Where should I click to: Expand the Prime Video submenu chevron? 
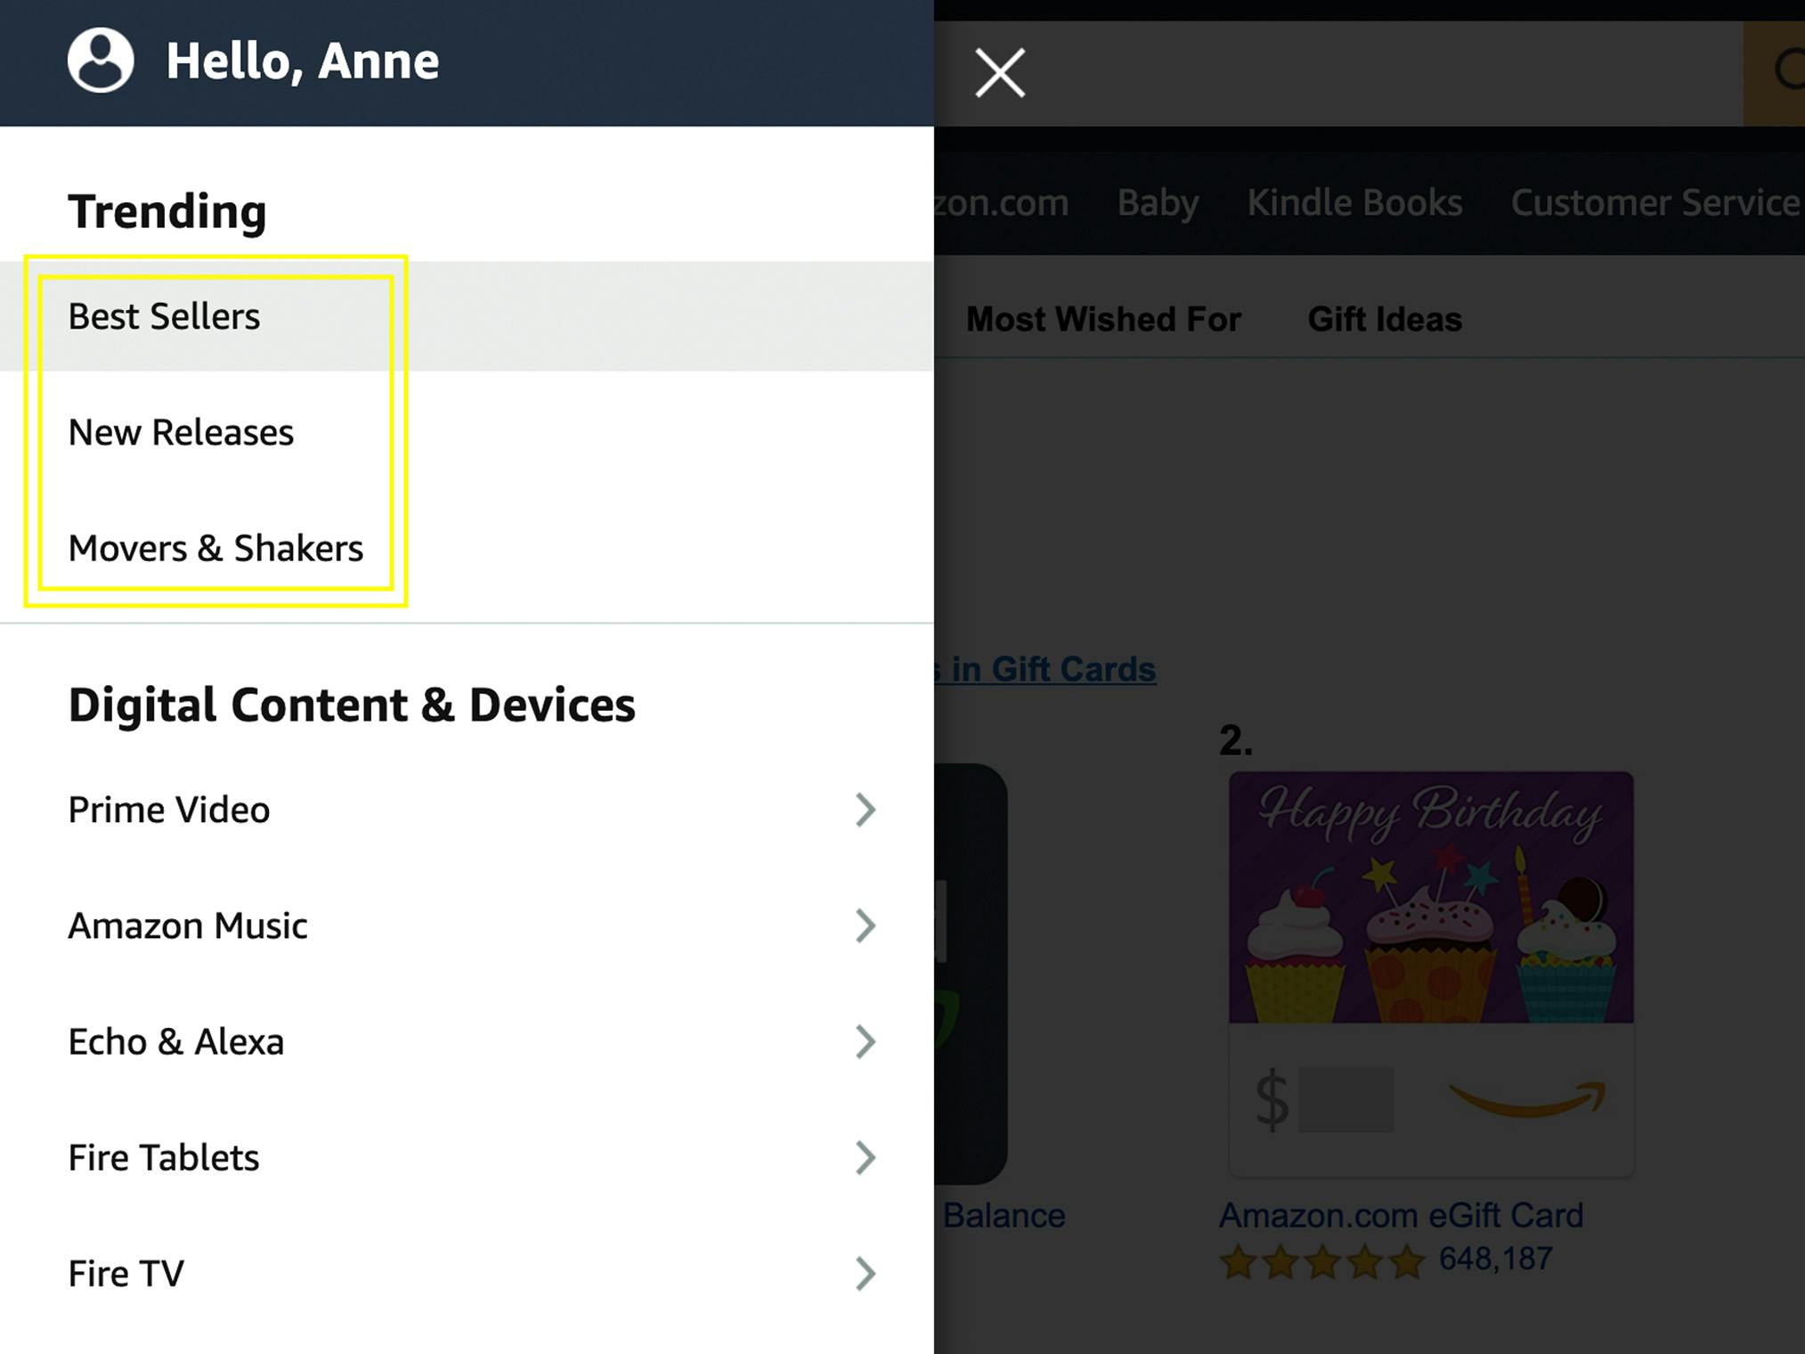(x=865, y=810)
